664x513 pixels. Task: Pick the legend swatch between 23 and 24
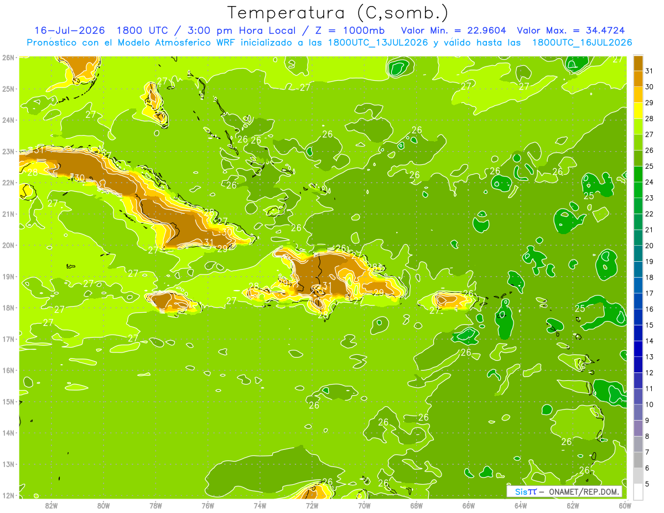coord(638,190)
